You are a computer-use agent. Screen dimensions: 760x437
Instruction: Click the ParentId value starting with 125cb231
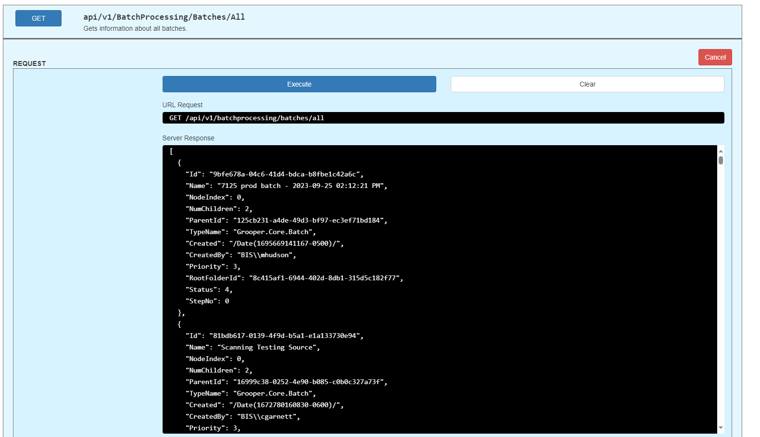(x=310, y=220)
